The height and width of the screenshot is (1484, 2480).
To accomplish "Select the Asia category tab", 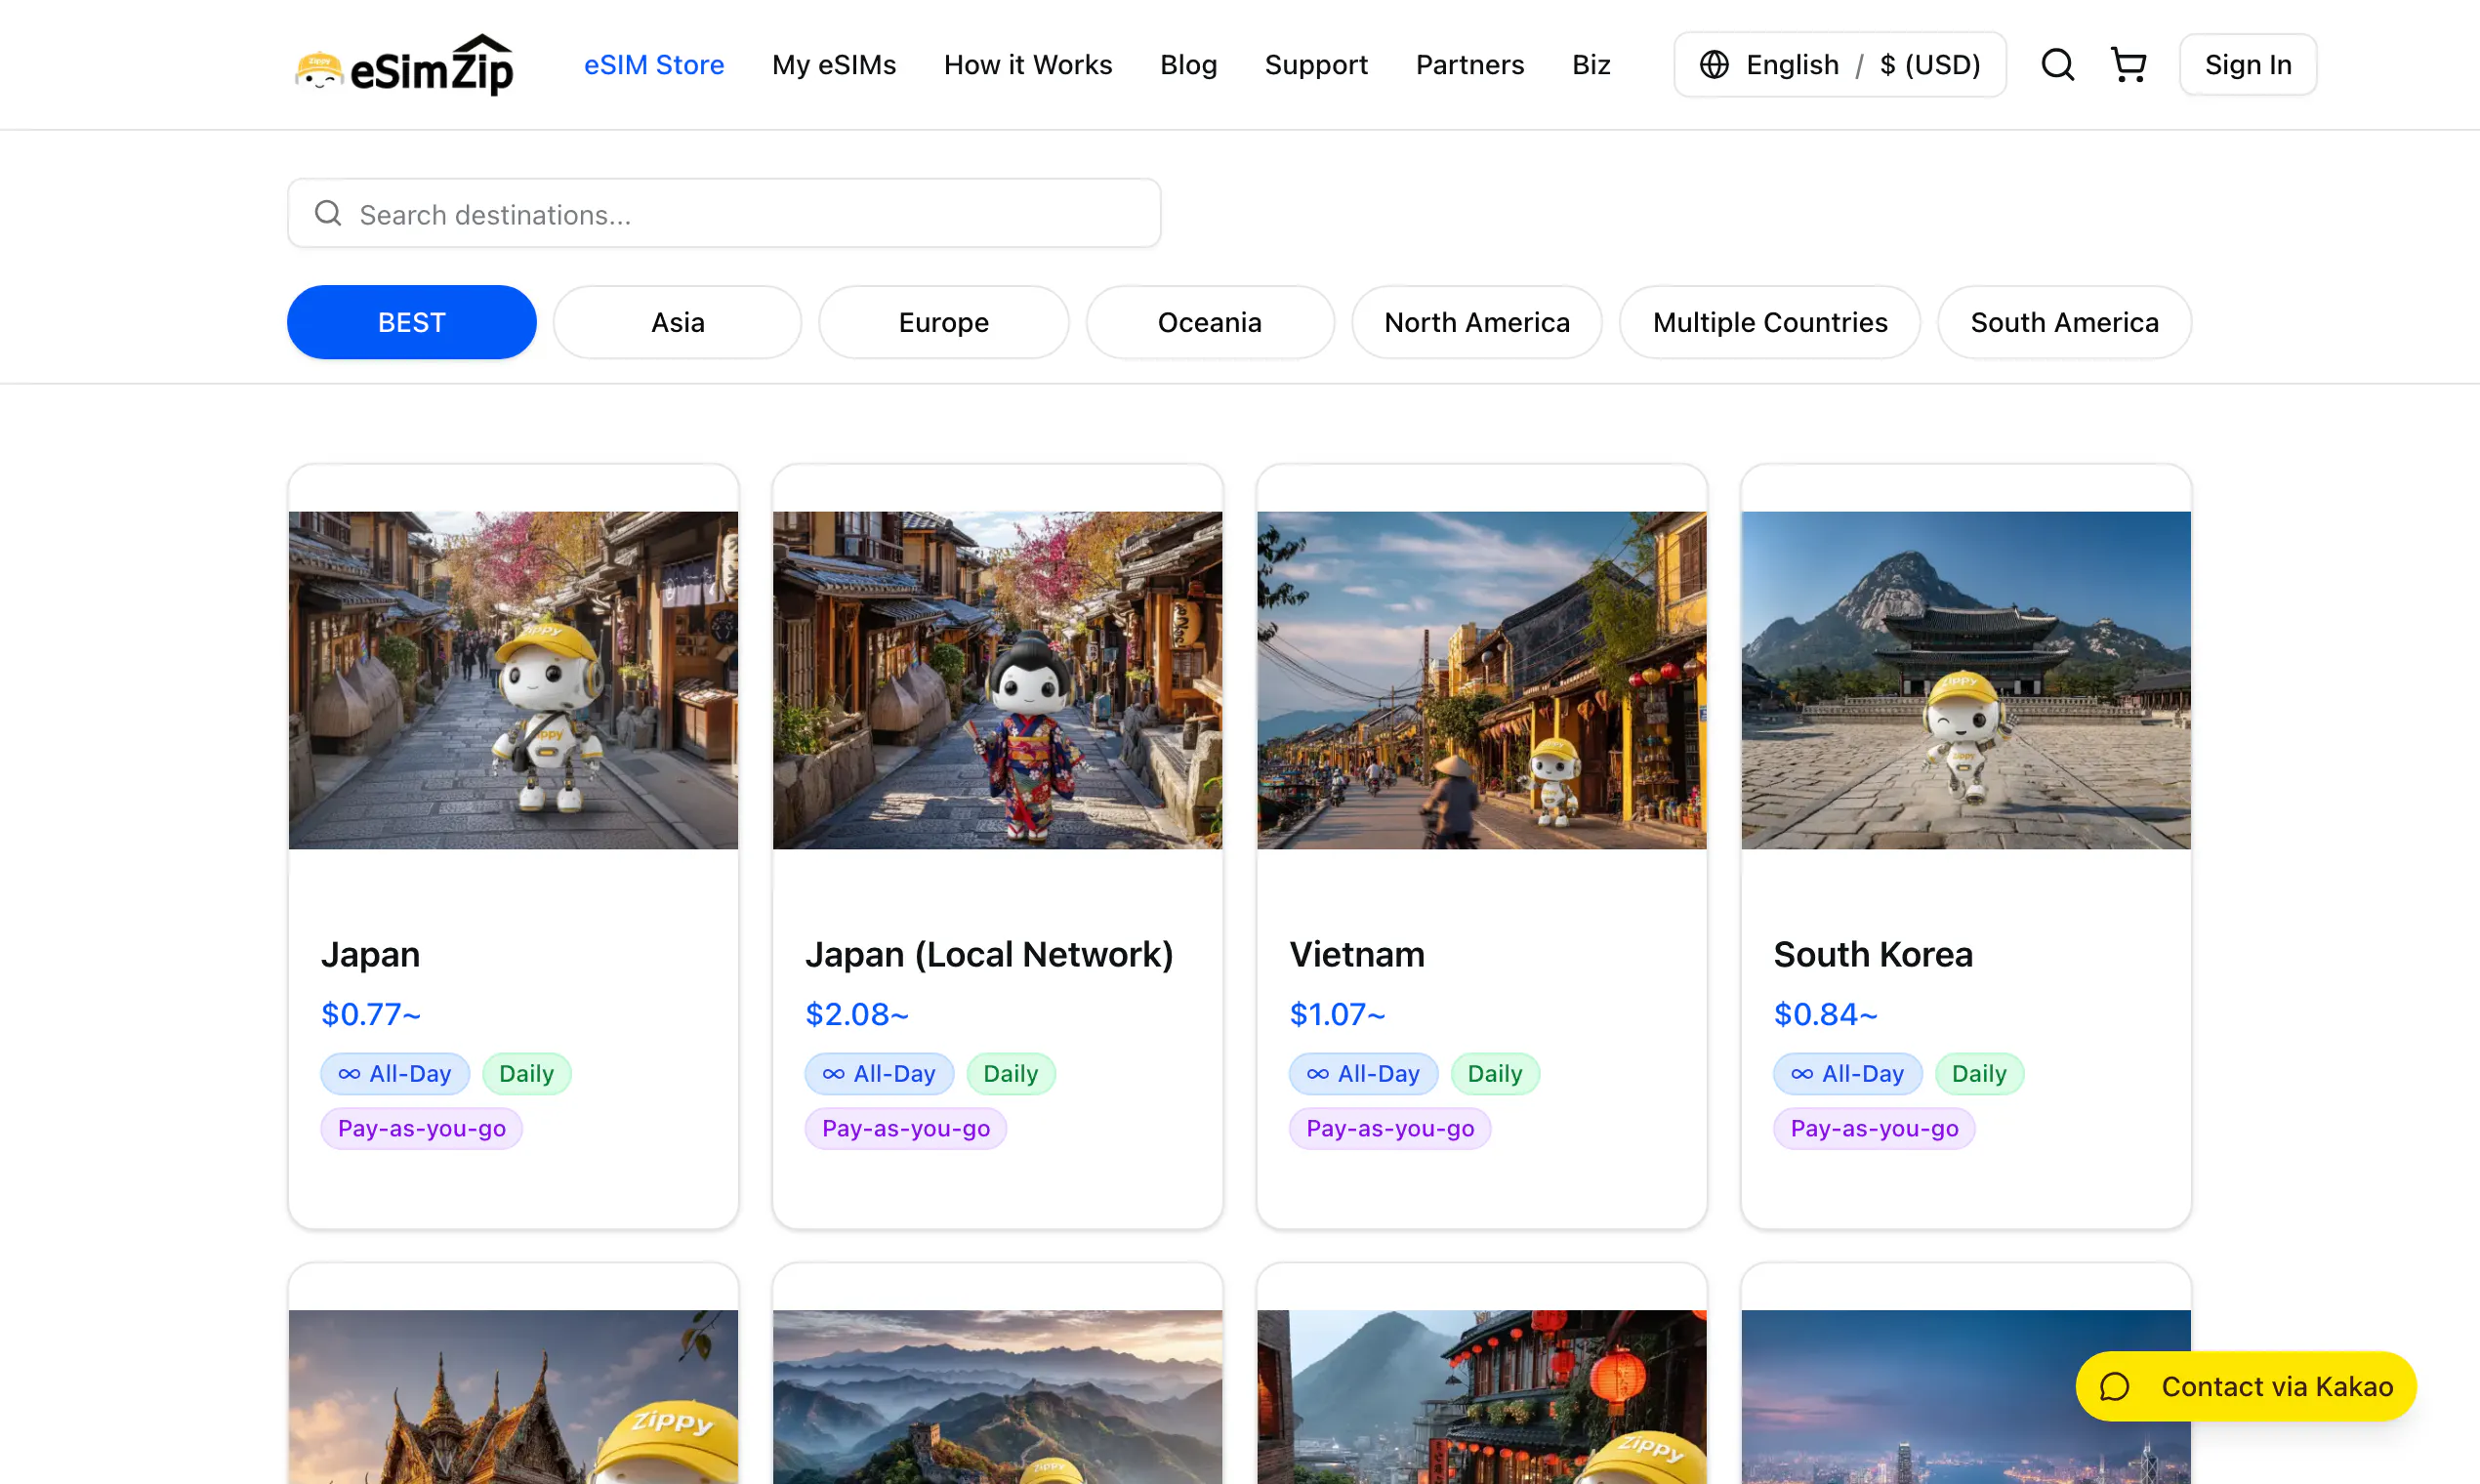I will point(678,322).
